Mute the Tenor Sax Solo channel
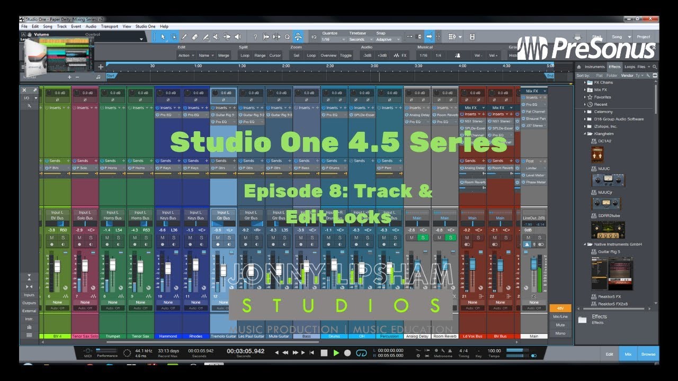 (79, 238)
